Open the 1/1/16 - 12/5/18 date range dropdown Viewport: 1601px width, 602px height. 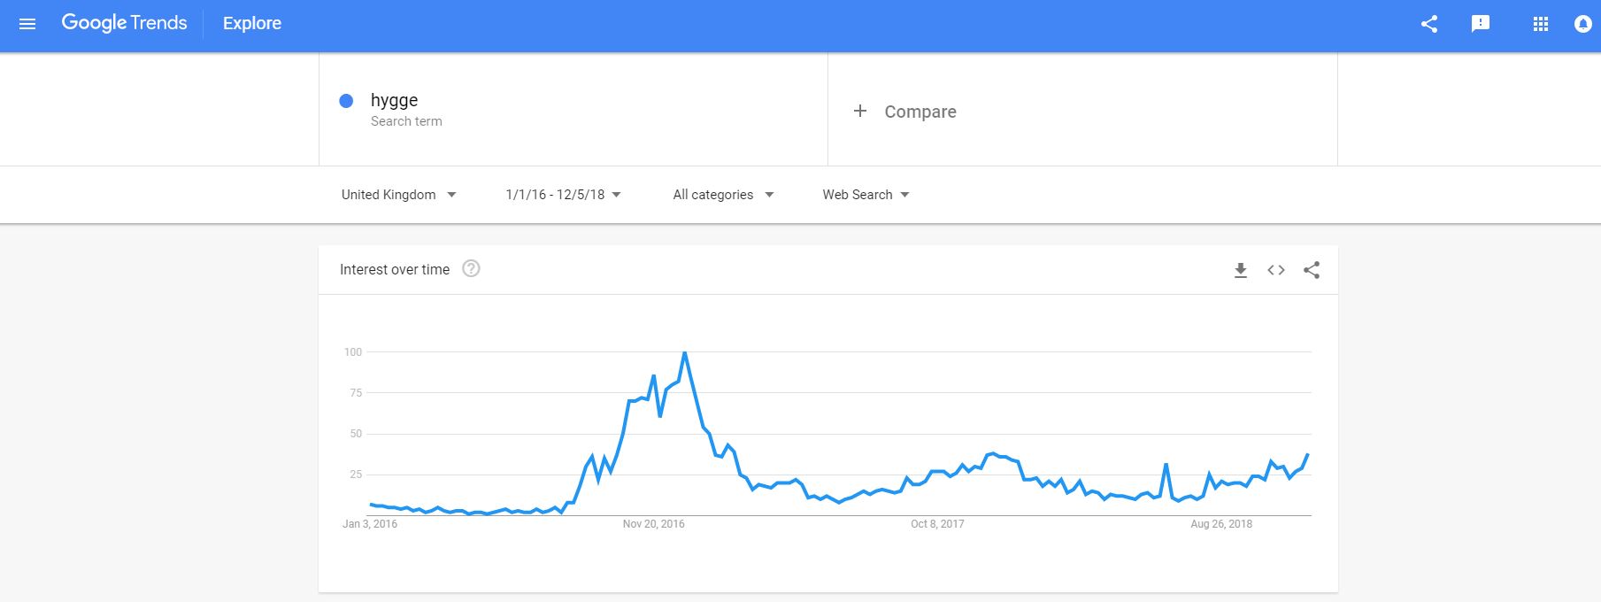pyautogui.click(x=564, y=195)
